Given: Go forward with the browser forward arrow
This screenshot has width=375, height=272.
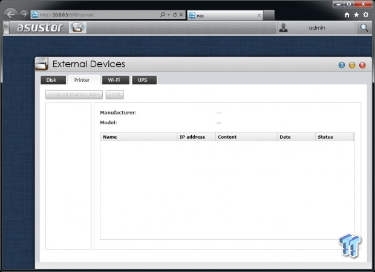Looking at the screenshot, I should click(x=24, y=15).
